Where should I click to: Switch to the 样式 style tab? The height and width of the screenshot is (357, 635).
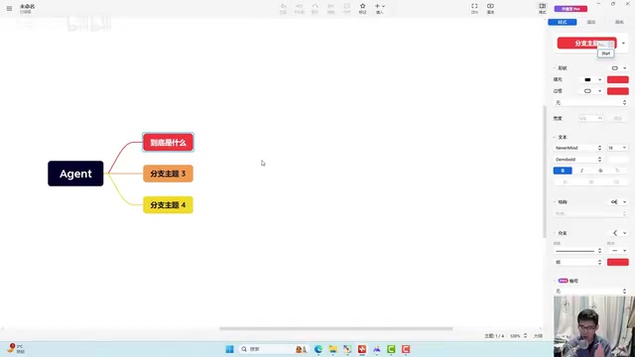(x=563, y=22)
